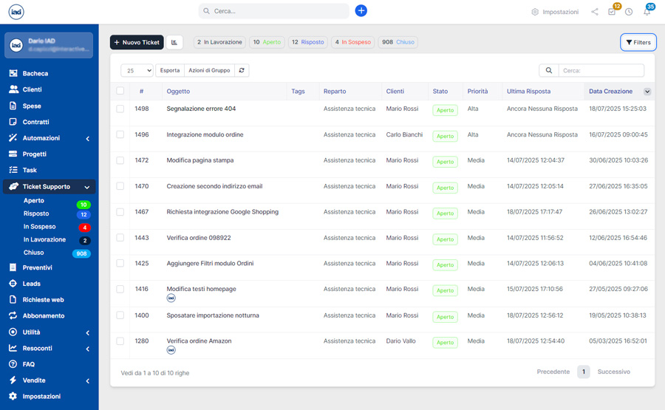
Task: Open the Dario IAD user profile card
Action: [x=49, y=45]
